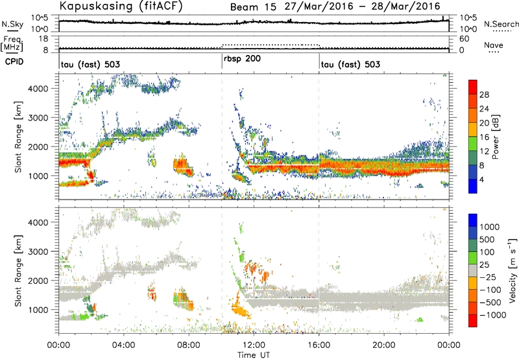Select the 04:00 time tick label
Image resolution: width=519 pixels, height=359 pixels.
pos(123,345)
